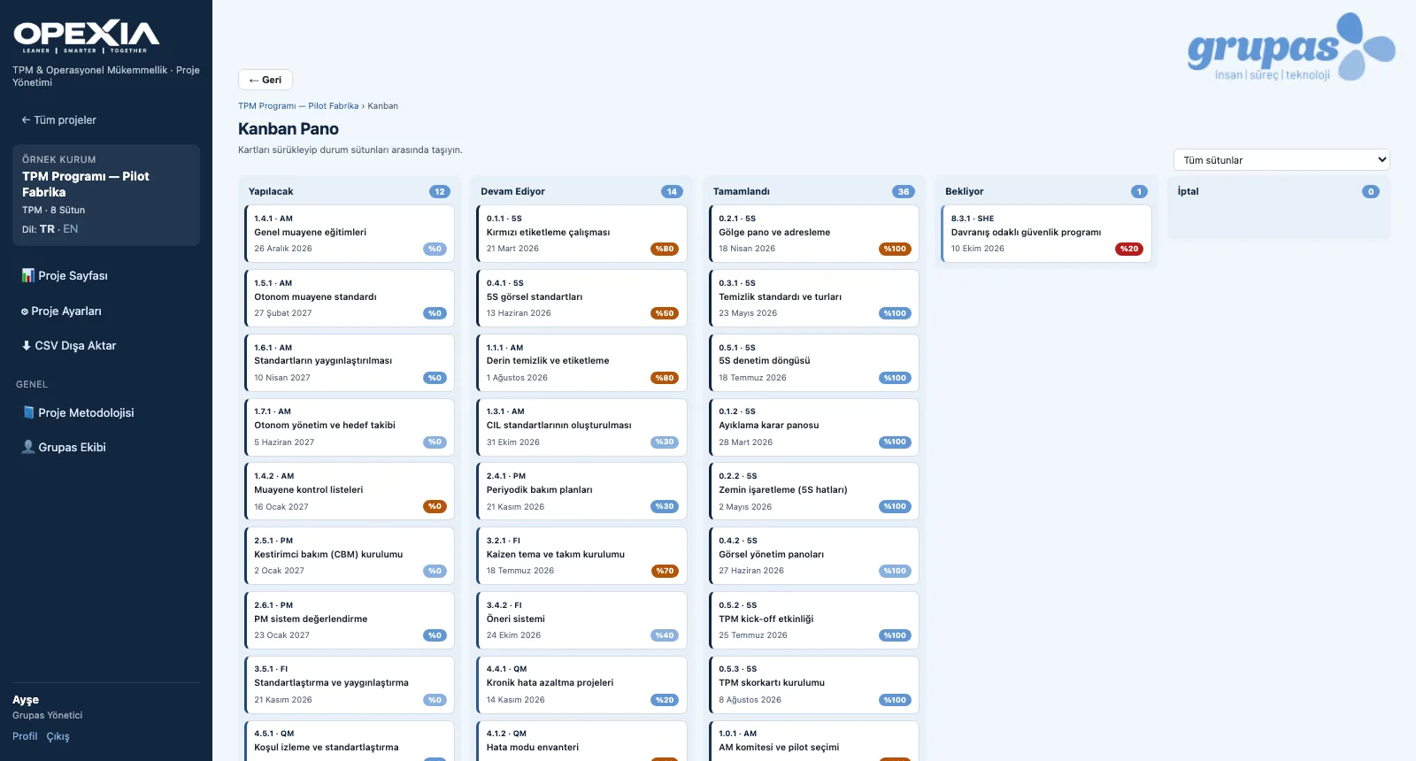The height and width of the screenshot is (761, 1416).
Task: Click the Devam Ediyor count badge 14
Action: point(672,192)
